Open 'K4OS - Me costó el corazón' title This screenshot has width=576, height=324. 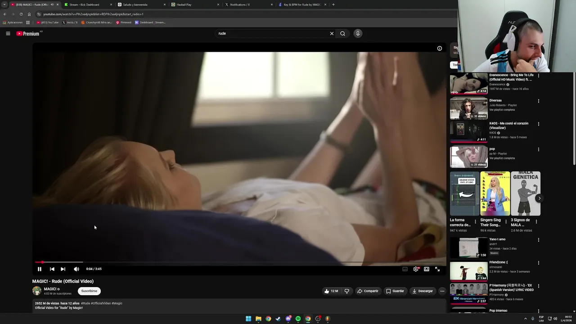point(508,126)
